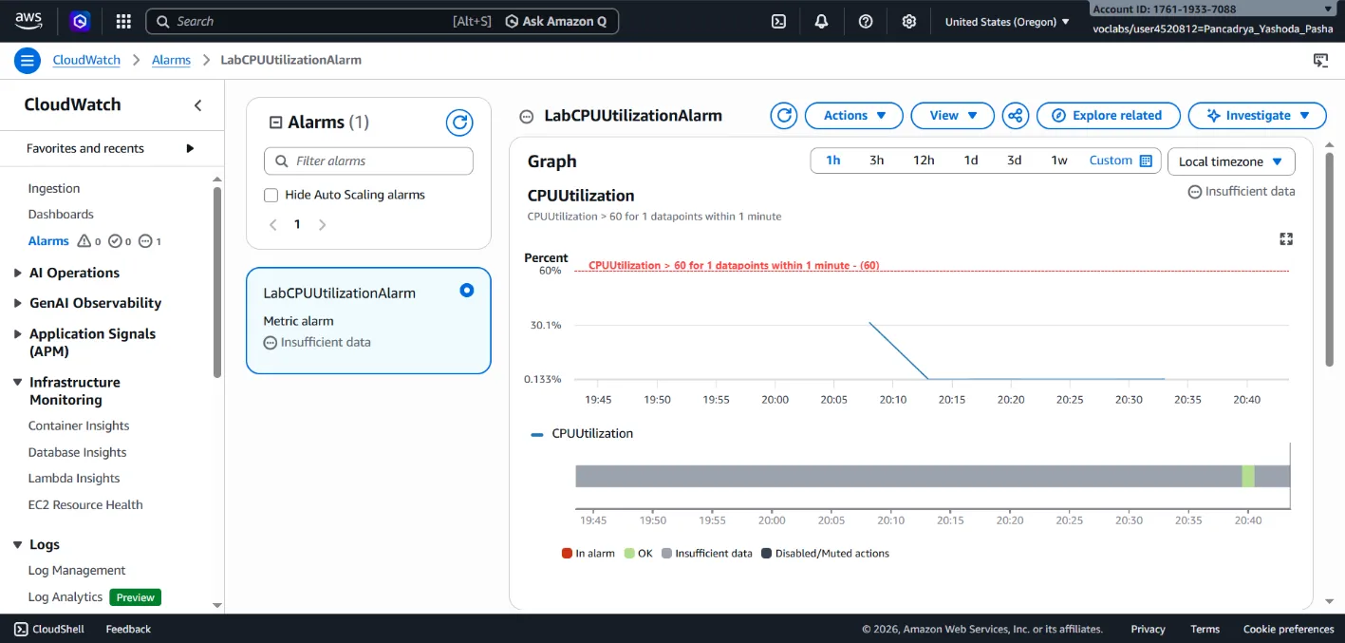Screen dimensions: 1345x643
Task: Toggle the hamburger navigation menu
Action: tap(28, 61)
